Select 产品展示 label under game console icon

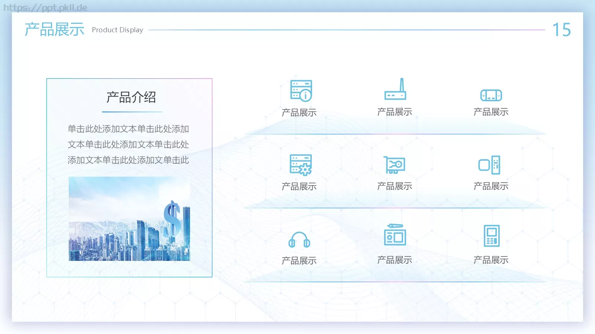[x=491, y=112]
